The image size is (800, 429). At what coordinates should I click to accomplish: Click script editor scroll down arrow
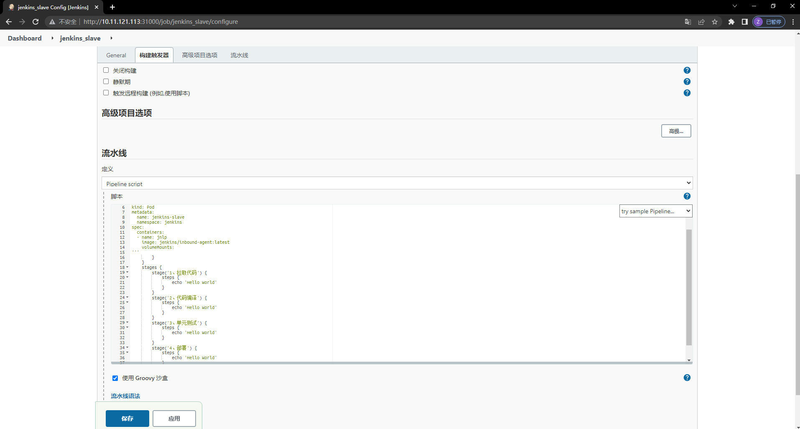pos(689,360)
